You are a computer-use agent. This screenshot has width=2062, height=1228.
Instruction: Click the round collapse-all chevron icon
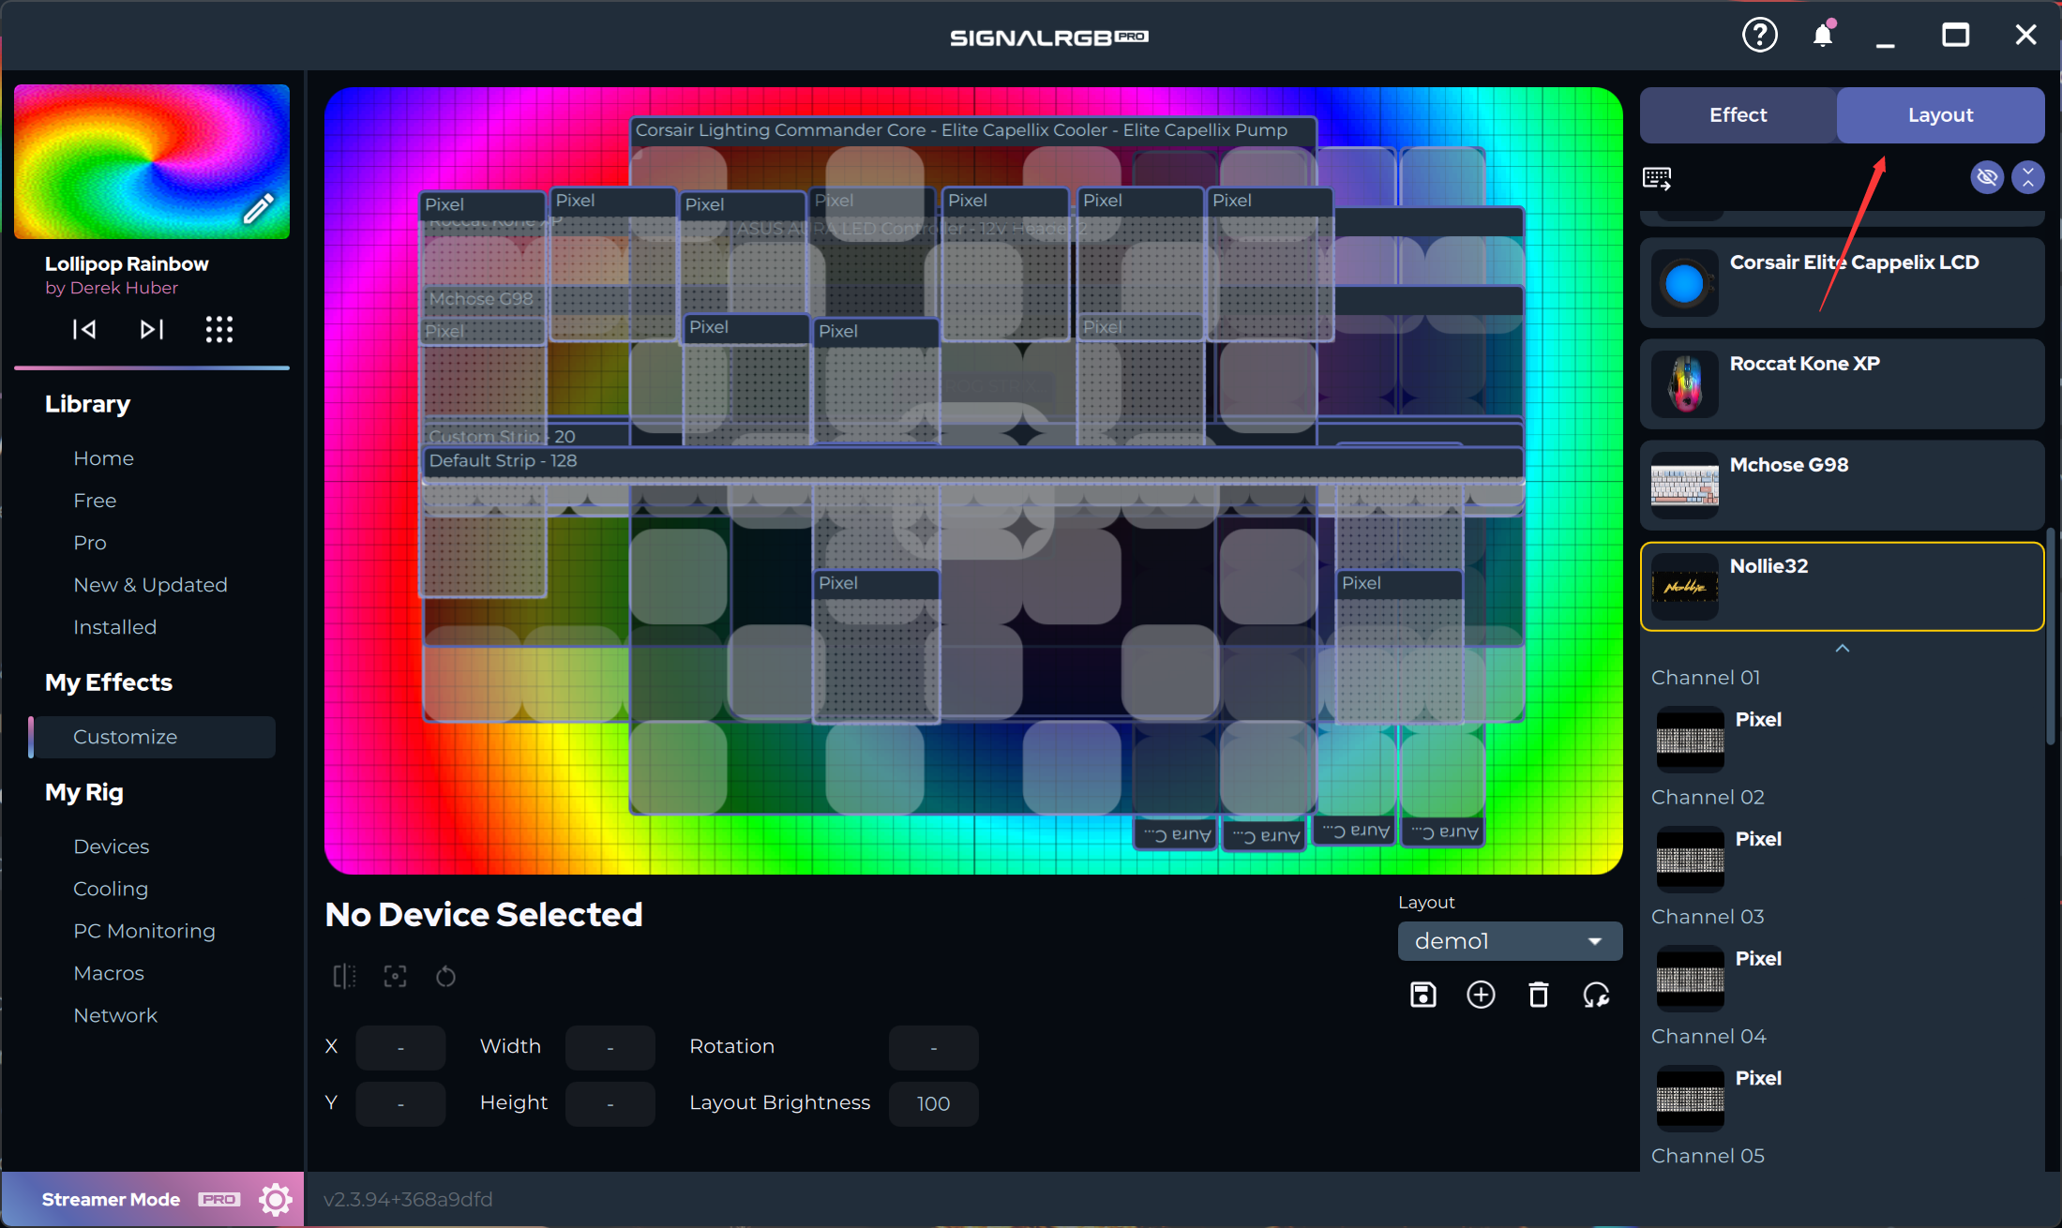click(x=2027, y=177)
